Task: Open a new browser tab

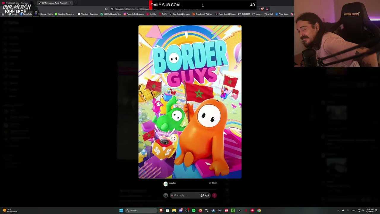Action: point(76,3)
